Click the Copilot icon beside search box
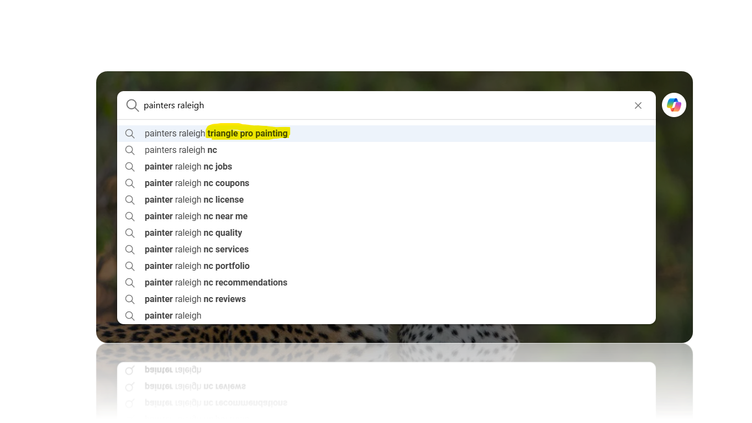 tap(674, 105)
